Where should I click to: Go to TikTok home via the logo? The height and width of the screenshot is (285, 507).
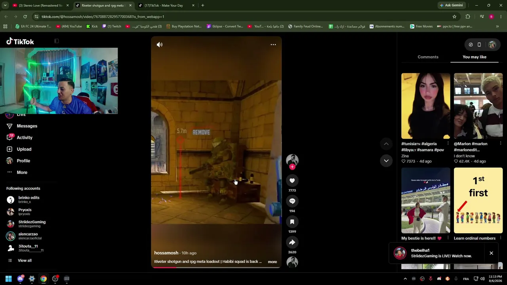(20, 42)
